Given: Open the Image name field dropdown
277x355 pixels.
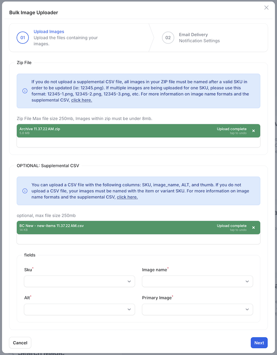Looking at the screenshot, I should point(197,282).
